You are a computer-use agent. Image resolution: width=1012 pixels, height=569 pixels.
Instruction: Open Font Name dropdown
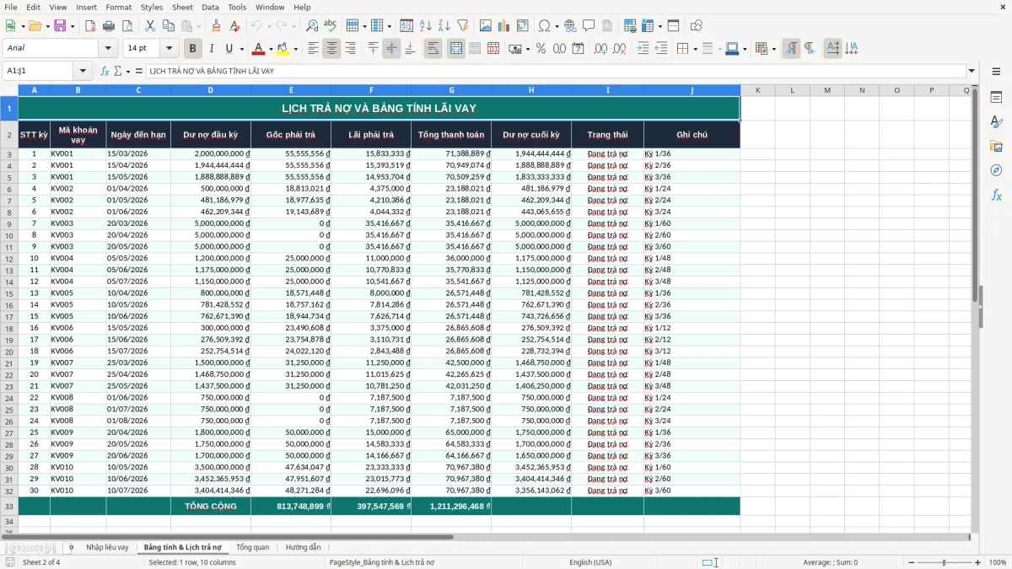click(108, 48)
